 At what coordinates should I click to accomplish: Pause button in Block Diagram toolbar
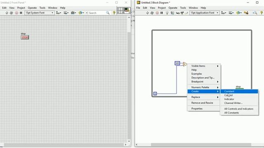click(162, 13)
